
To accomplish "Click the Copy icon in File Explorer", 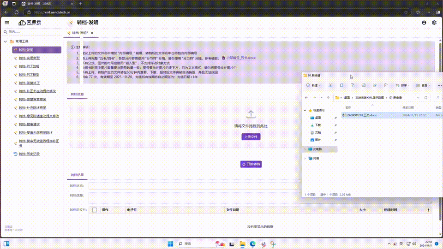I will point(341,85).
